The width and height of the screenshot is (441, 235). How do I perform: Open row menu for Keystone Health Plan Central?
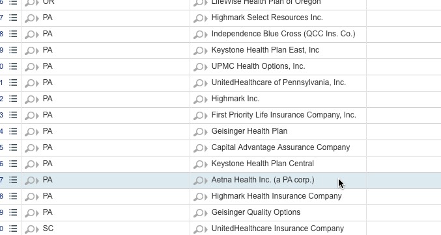pyautogui.click(x=13, y=164)
